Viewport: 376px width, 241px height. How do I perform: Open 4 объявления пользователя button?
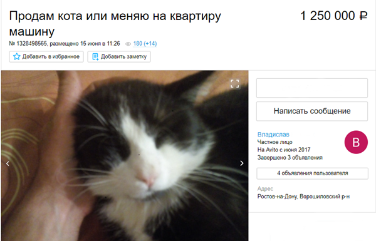(x=312, y=173)
